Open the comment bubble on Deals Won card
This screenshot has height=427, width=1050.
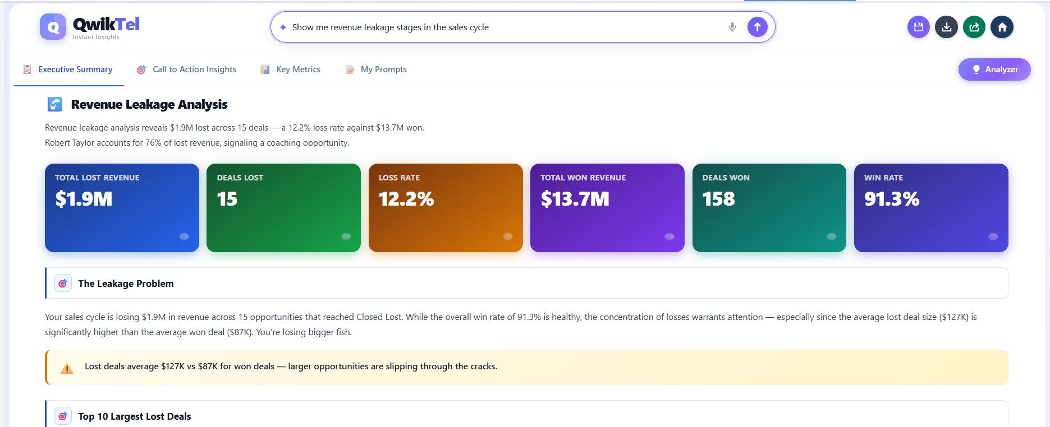click(832, 236)
